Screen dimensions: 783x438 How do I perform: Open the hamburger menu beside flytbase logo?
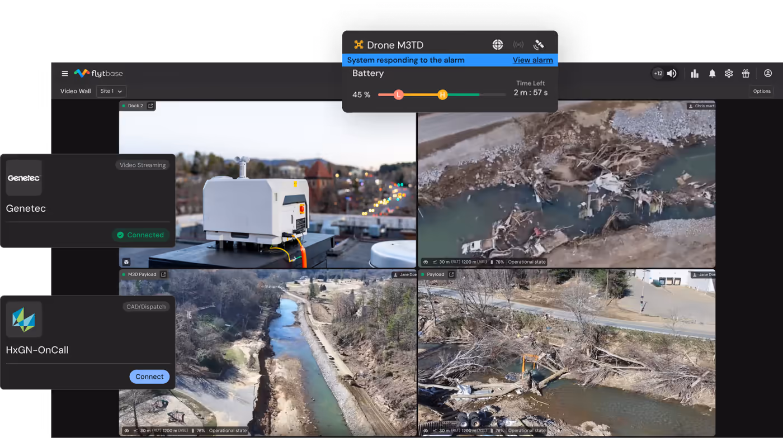(65, 73)
